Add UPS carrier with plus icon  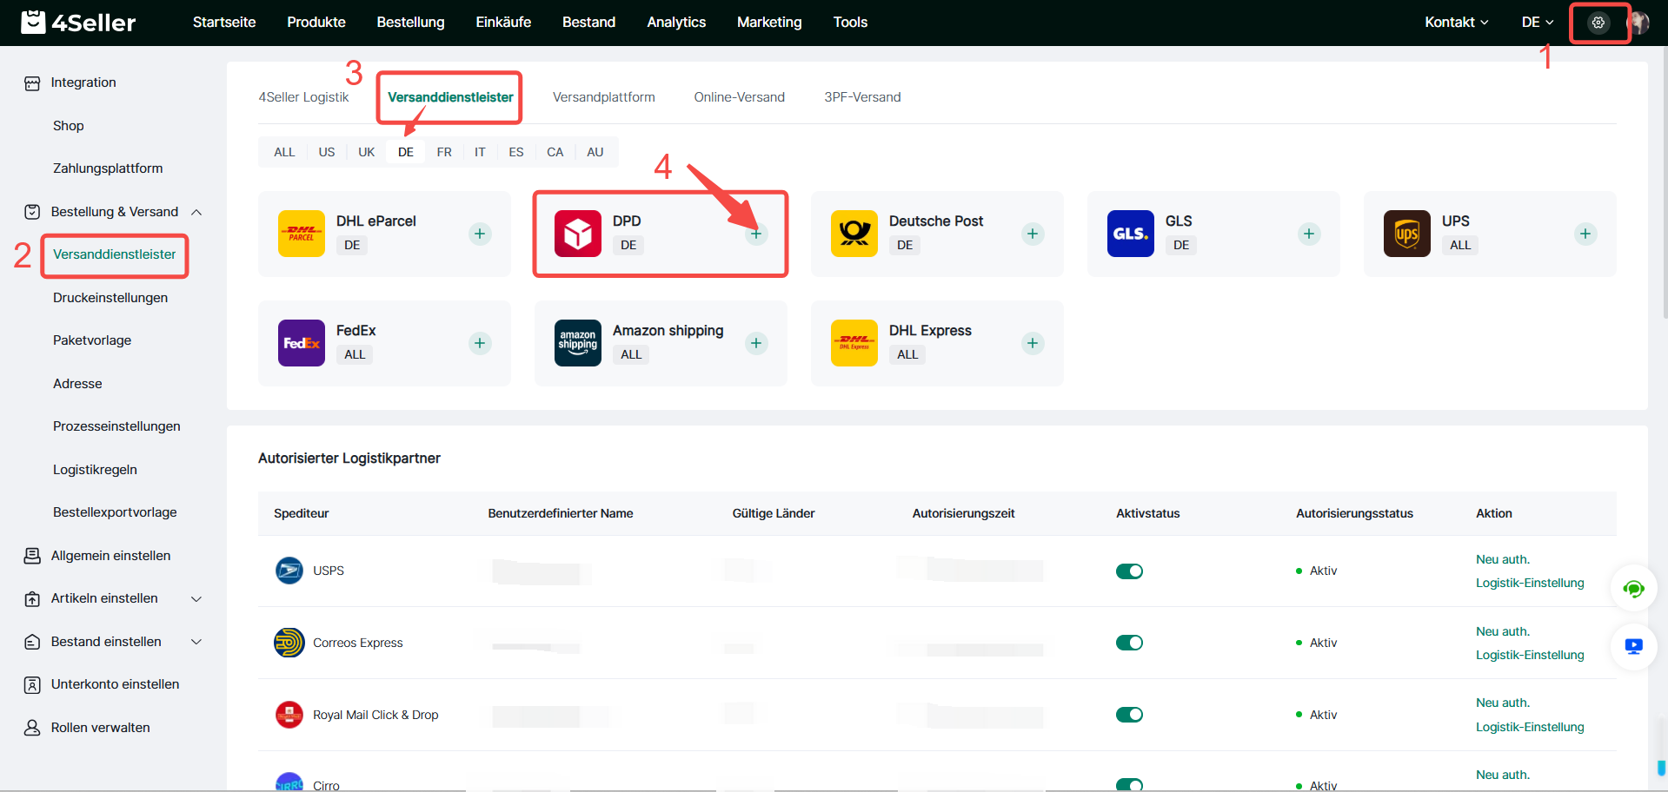(1585, 234)
